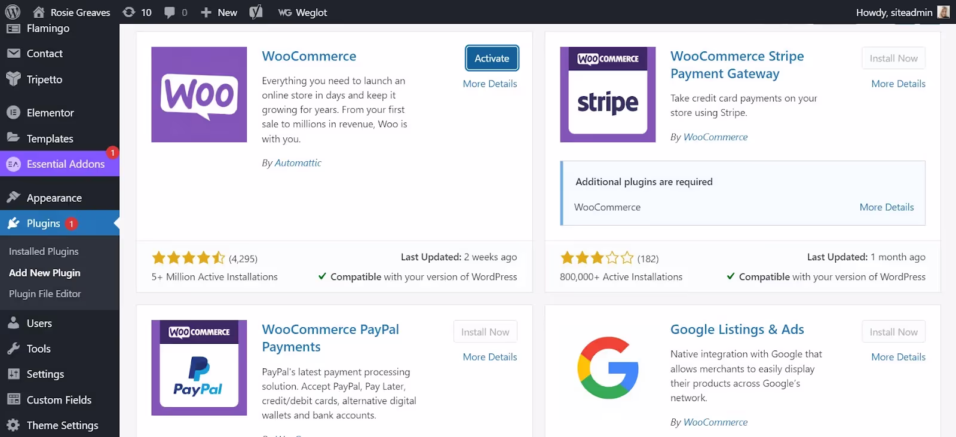
Task: Open the Appearance menu item
Action: pos(54,198)
